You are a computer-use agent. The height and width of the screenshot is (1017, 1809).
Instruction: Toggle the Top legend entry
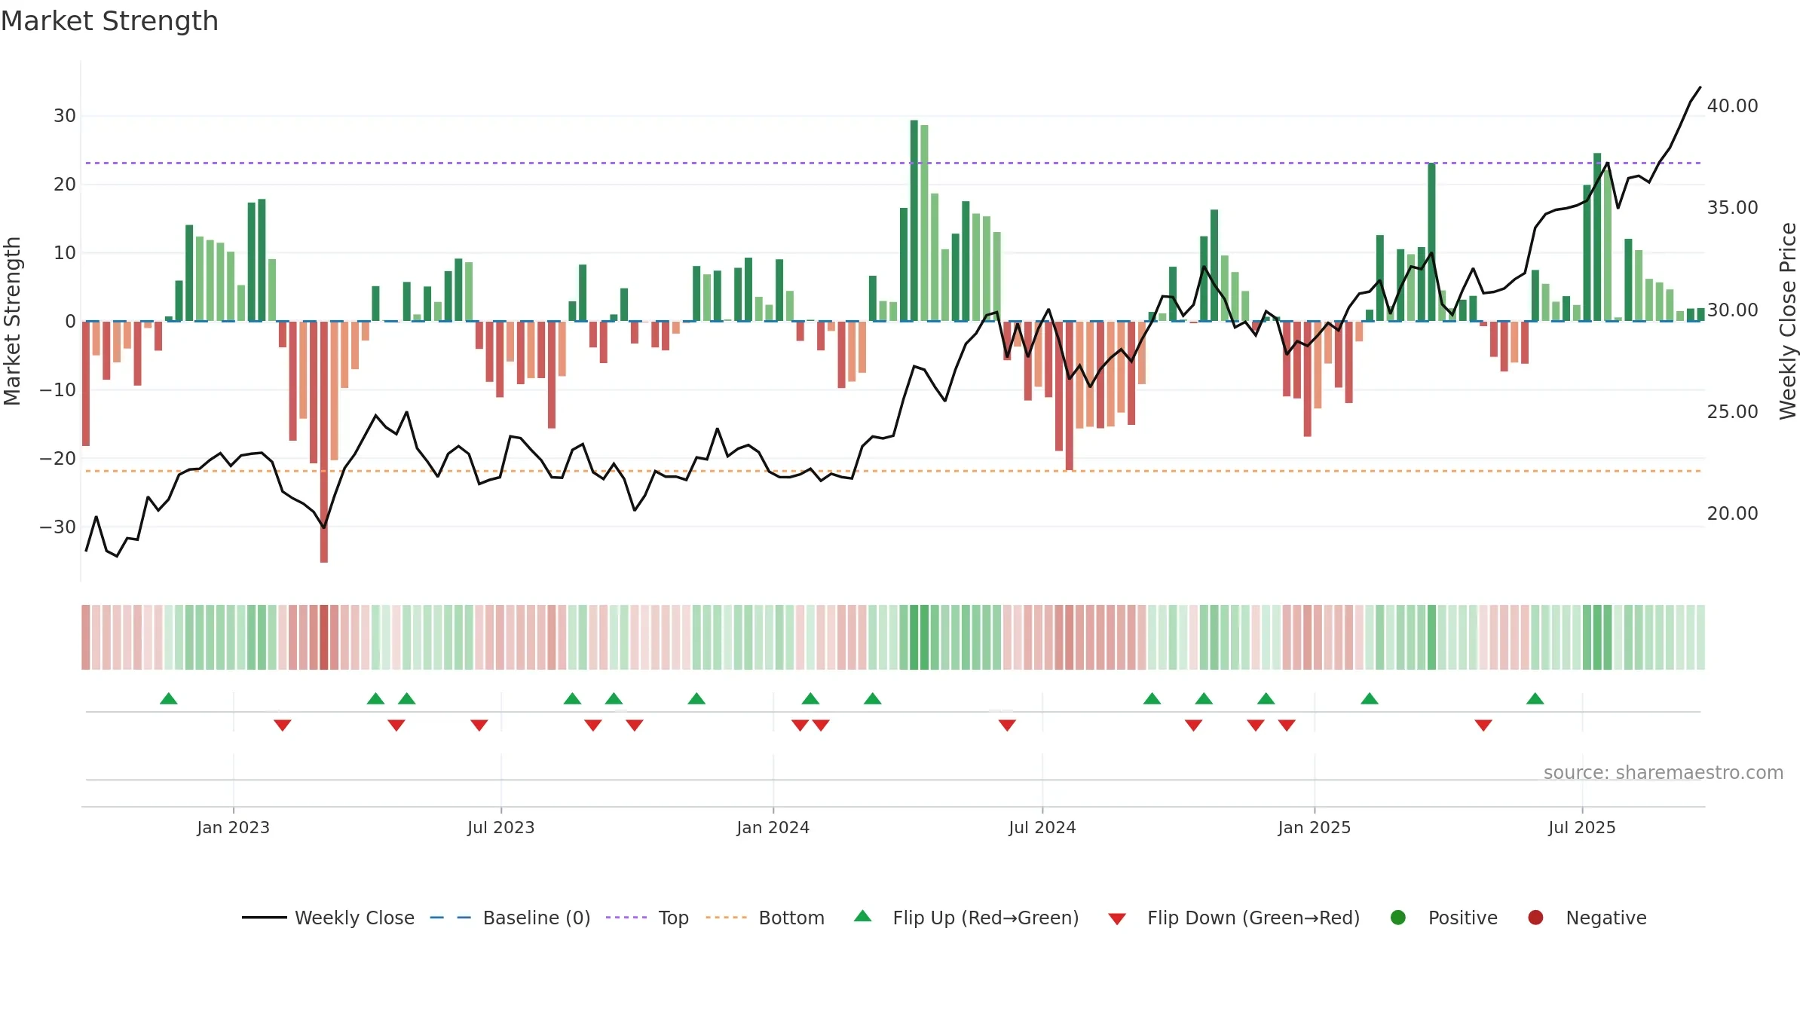(x=647, y=918)
